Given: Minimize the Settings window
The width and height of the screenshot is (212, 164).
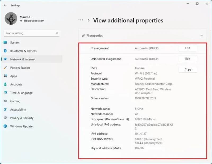Looking at the screenshot, I should pyautogui.click(x=188, y=3).
